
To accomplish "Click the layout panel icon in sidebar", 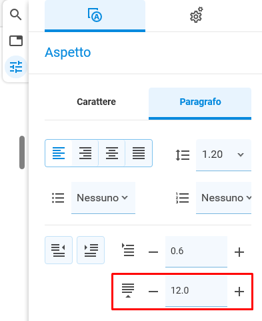I will coord(16,41).
